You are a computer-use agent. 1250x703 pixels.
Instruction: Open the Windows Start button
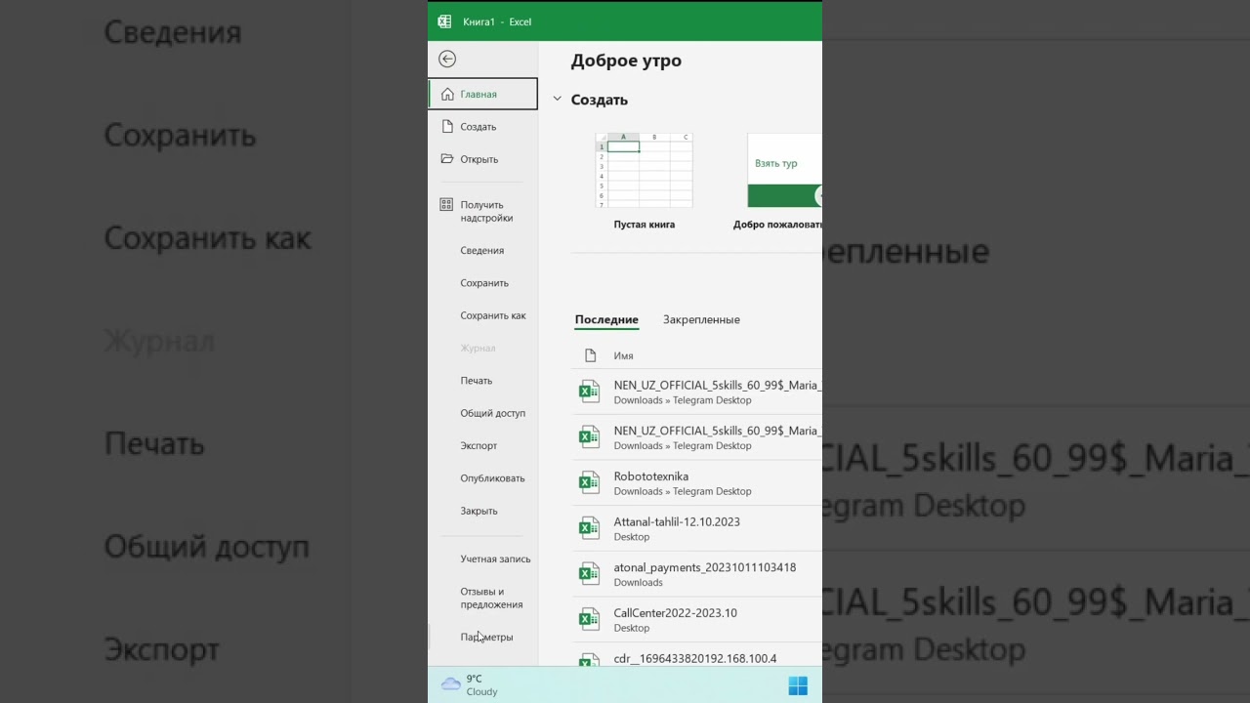pyautogui.click(x=798, y=685)
